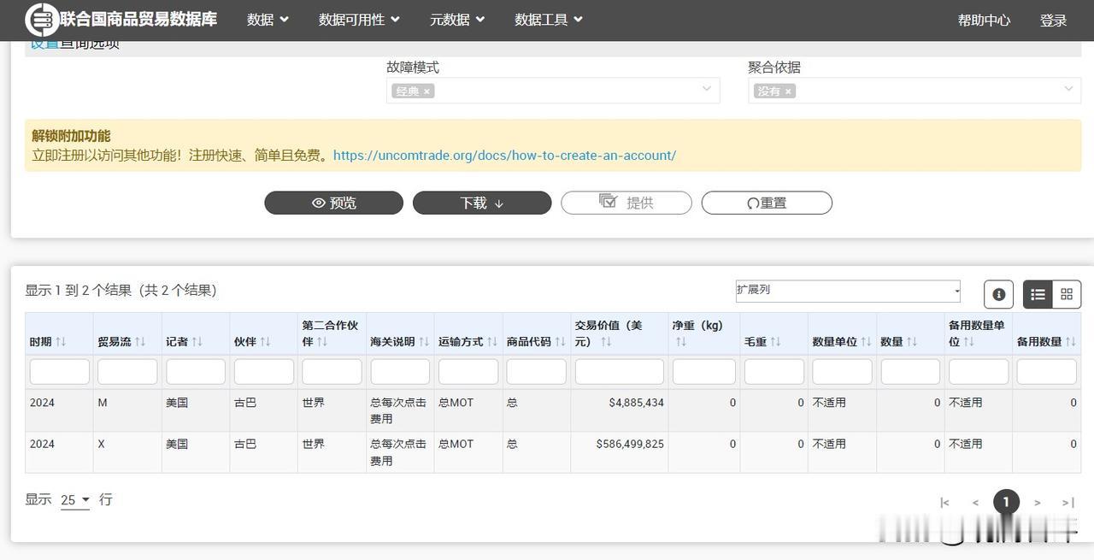The height and width of the screenshot is (560, 1094).
Task: Sort table by 时期 column arrows
Action: pos(61,342)
